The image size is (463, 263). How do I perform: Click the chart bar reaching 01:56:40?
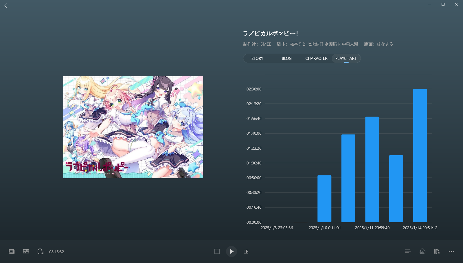coord(372,169)
